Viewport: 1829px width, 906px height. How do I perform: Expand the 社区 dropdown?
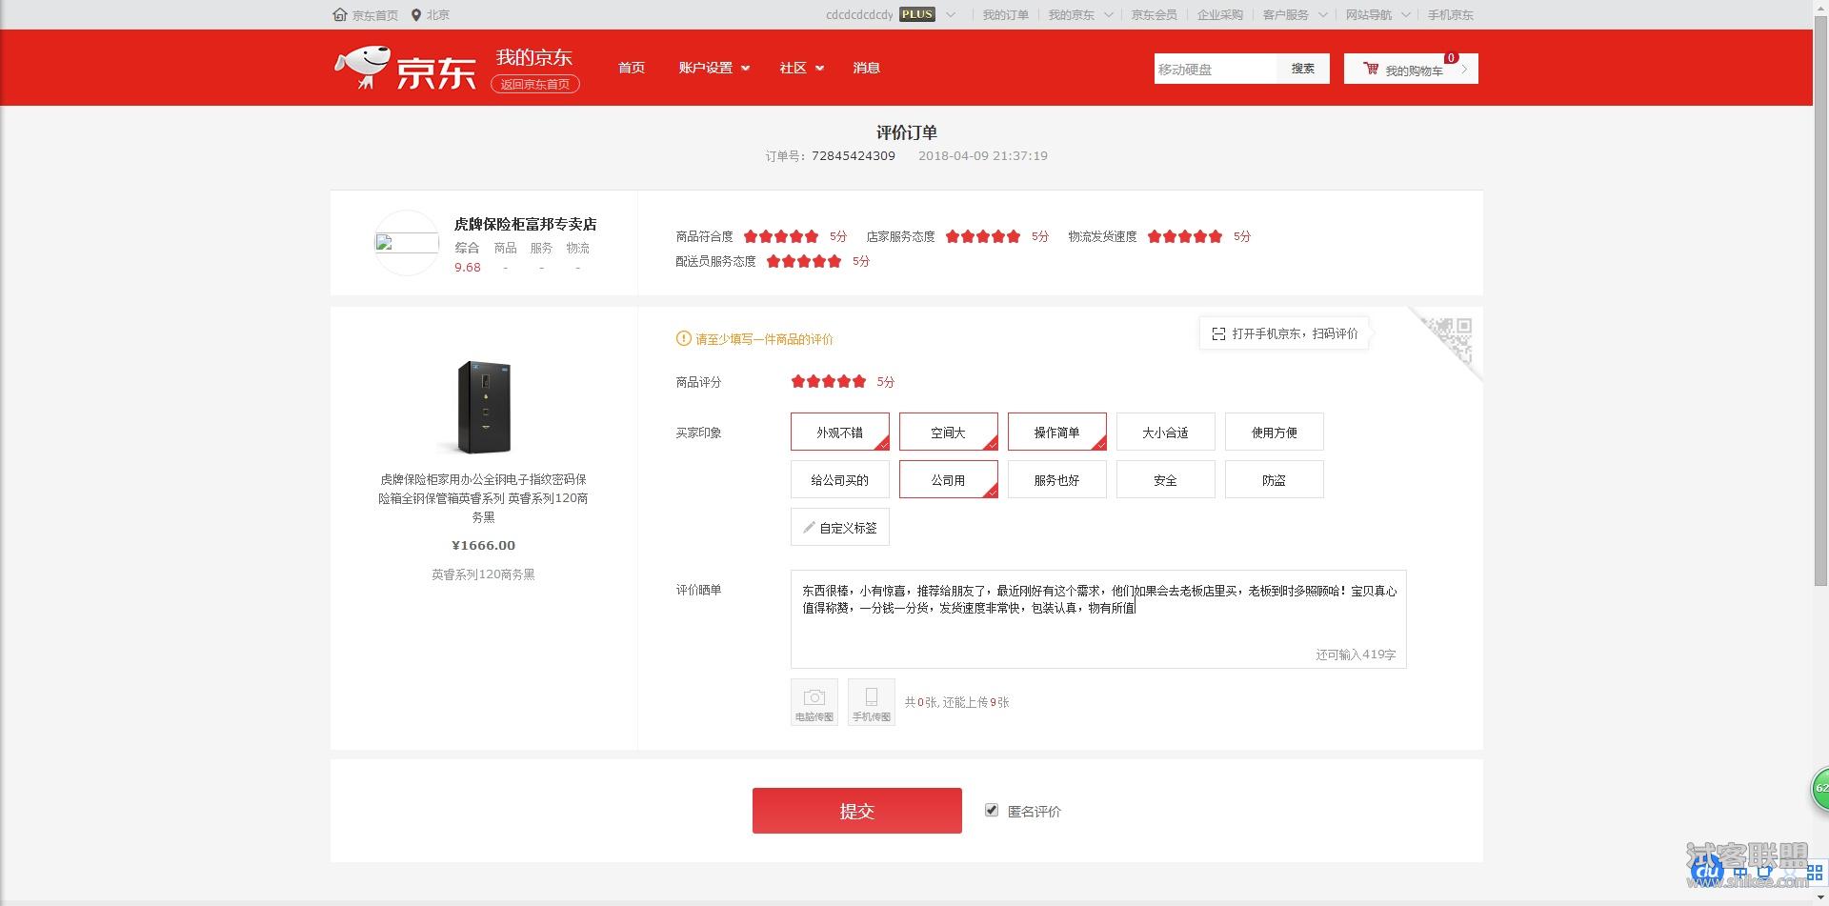pyautogui.click(x=802, y=68)
